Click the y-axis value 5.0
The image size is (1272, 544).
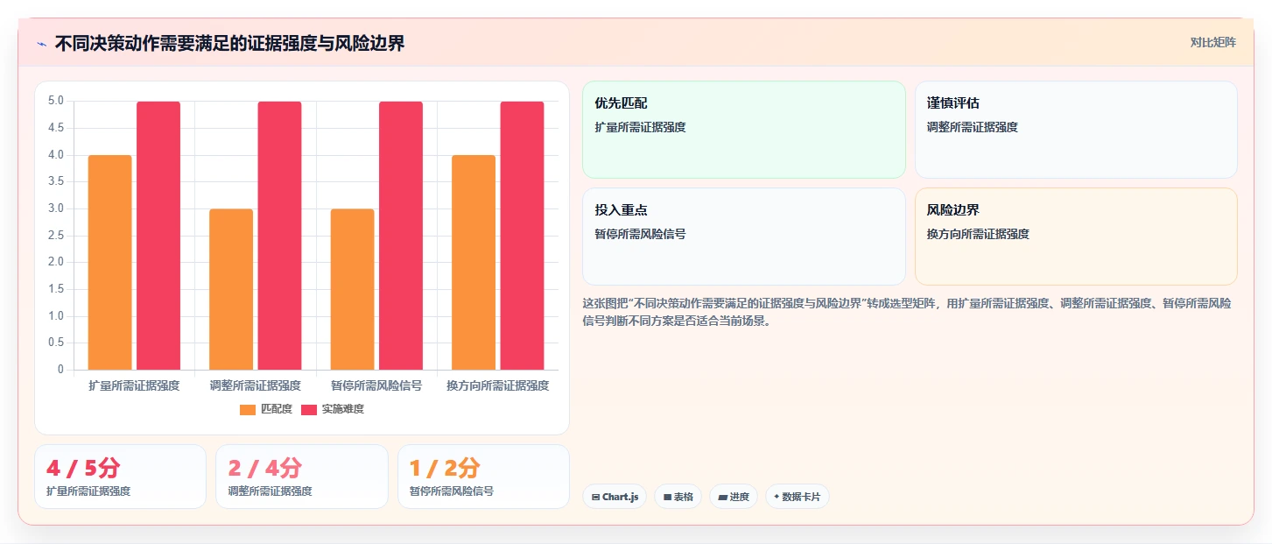(x=56, y=101)
